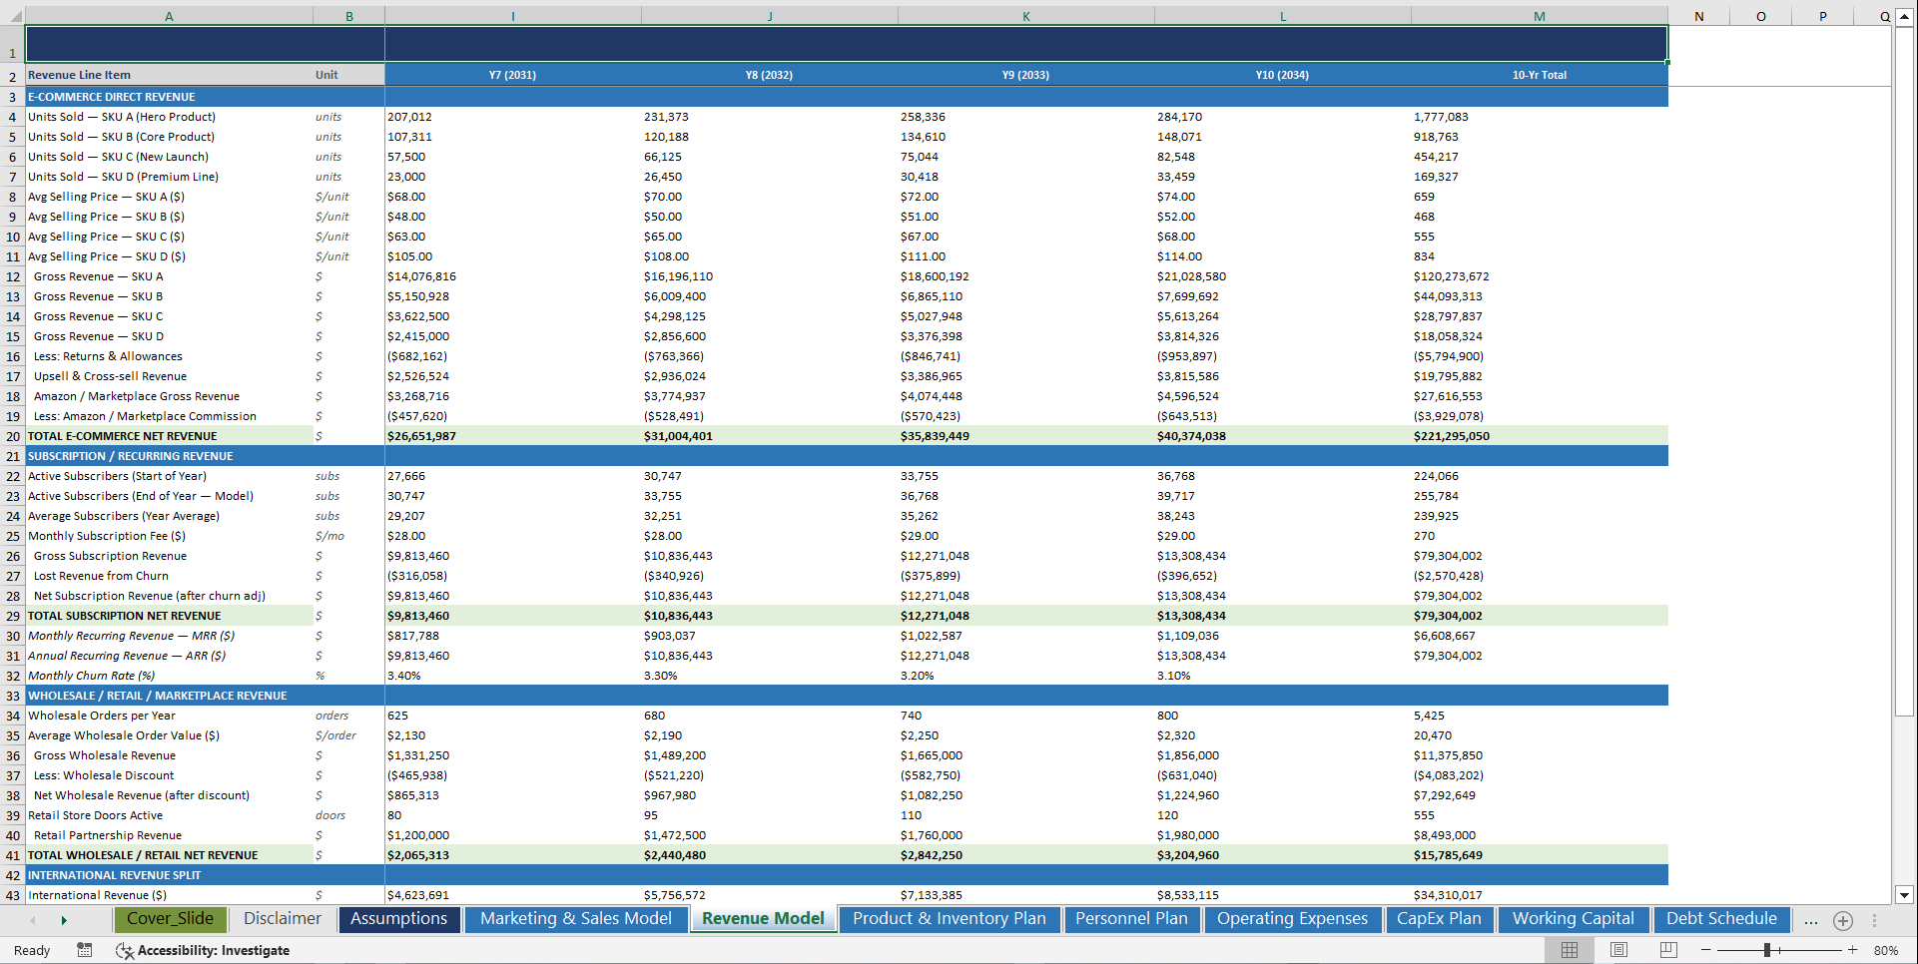The height and width of the screenshot is (964, 1918).
Task: Add a new worksheet with plus icon
Action: click(1843, 920)
